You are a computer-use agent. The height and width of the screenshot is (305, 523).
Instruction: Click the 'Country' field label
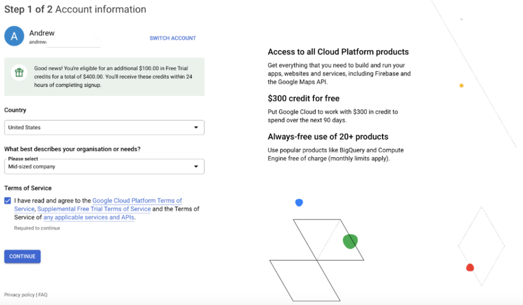click(x=15, y=110)
